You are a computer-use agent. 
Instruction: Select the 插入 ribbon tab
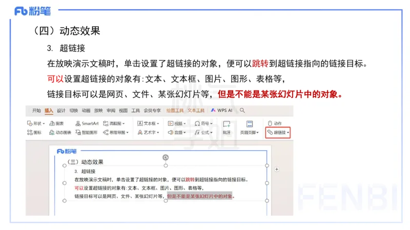click(x=49, y=110)
